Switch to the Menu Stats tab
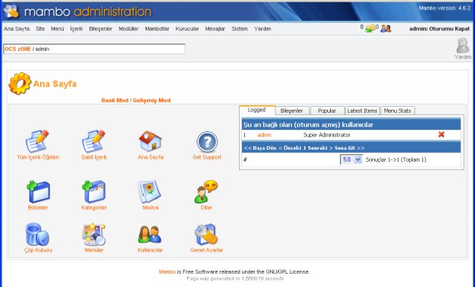475x287 pixels. [398, 110]
